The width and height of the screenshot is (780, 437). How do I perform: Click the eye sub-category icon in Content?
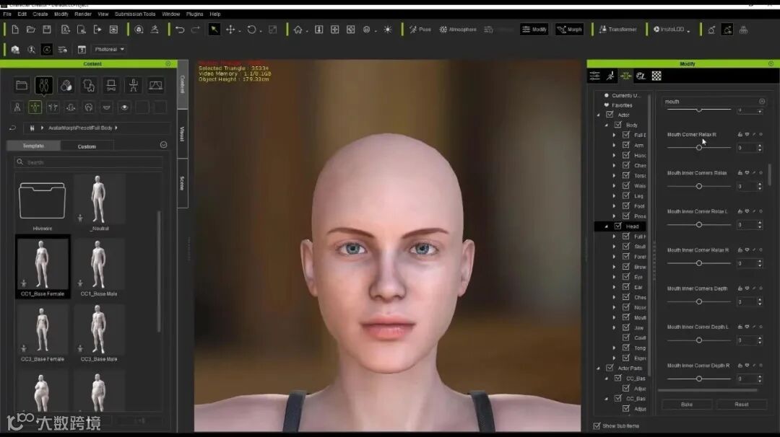tap(124, 107)
